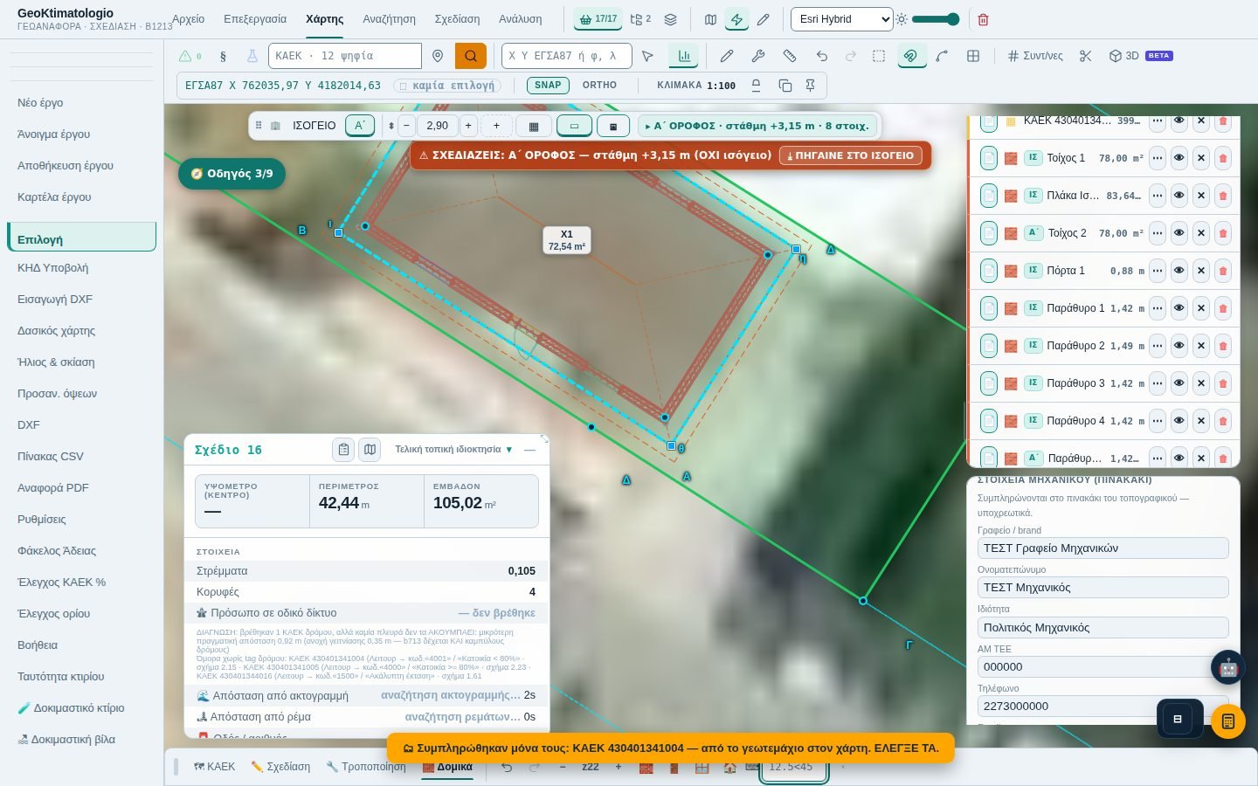Open the more options menu for Τοίχος 2
Image resolution: width=1258 pixels, height=786 pixels.
click(x=1157, y=233)
